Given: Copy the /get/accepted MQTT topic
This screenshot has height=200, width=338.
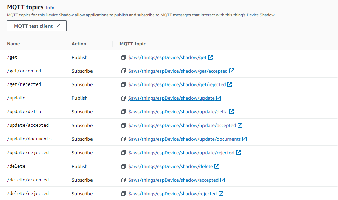Looking at the screenshot, I should pos(123,71).
